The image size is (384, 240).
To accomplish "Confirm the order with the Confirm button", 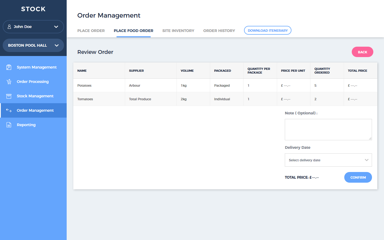I will tap(358, 177).
